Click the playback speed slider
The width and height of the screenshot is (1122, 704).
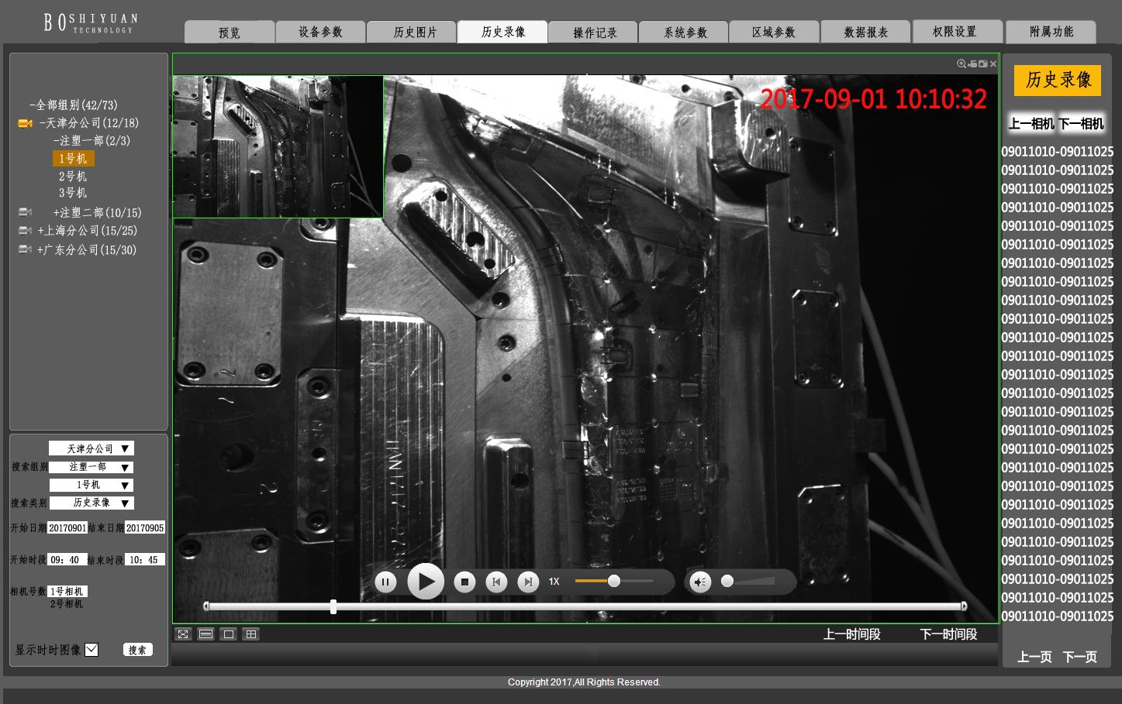tap(613, 581)
